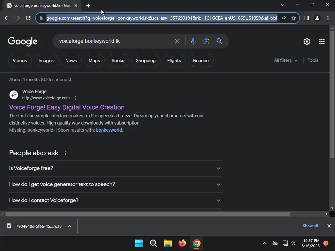This screenshot has width=335, height=251.
Task: Close the downloads bar
Action: click(x=329, y=226)
